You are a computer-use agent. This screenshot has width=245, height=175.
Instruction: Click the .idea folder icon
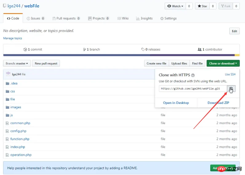click(8, 83)
